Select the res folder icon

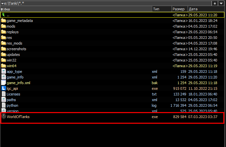[x=3, y=38]
